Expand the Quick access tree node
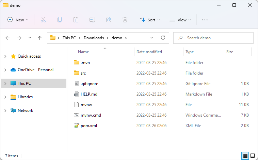Viewport: 258px width, 160px height. point(5,56)
